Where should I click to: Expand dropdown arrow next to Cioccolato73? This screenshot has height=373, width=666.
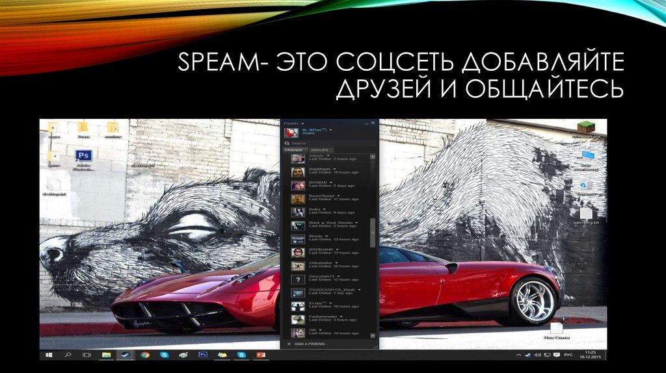(x=338, y=276)
